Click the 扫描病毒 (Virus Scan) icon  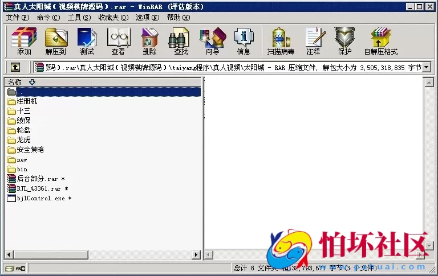tap(282, 40)
